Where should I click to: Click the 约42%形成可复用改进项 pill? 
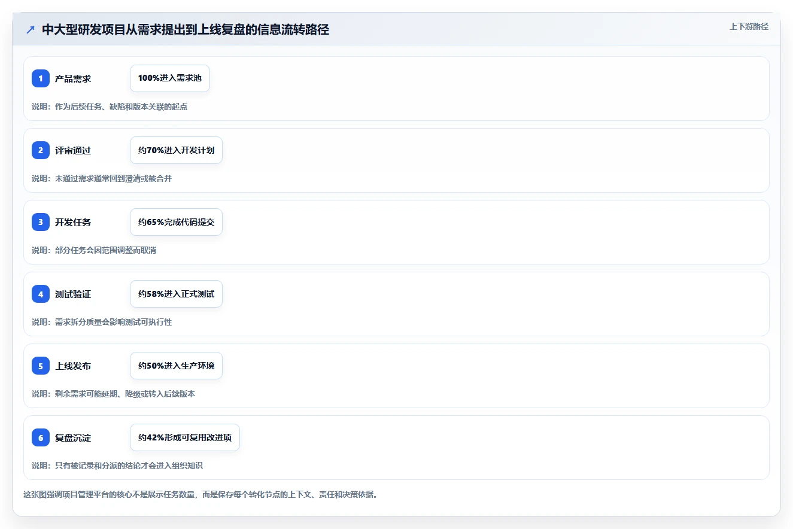pos(185,437)
